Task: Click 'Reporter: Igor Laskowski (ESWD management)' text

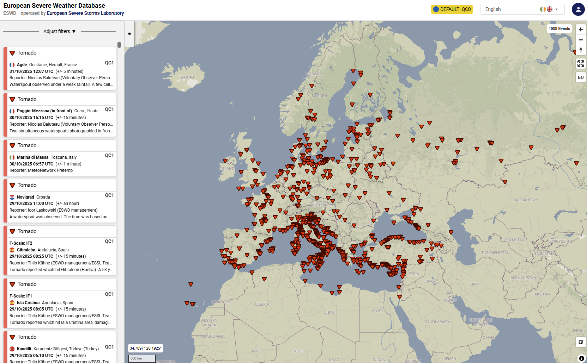Action: [54, 210]
